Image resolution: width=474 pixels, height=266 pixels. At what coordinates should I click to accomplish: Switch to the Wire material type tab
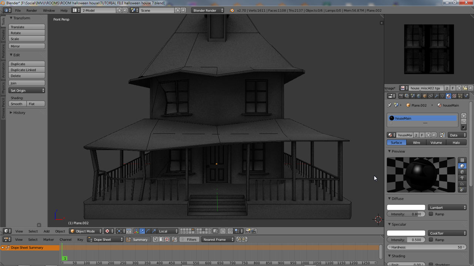point(416,143)
